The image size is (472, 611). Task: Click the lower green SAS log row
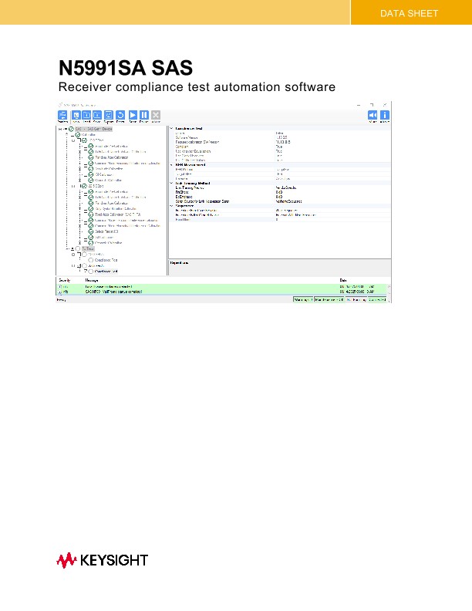click(x=221, y=292)
